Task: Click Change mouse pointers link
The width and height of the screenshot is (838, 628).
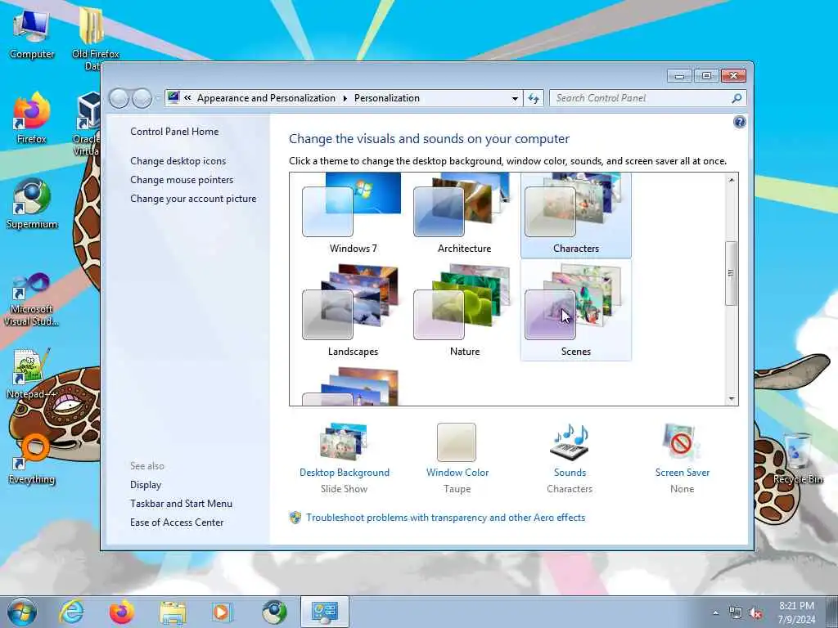Action: tap(182, 179)
